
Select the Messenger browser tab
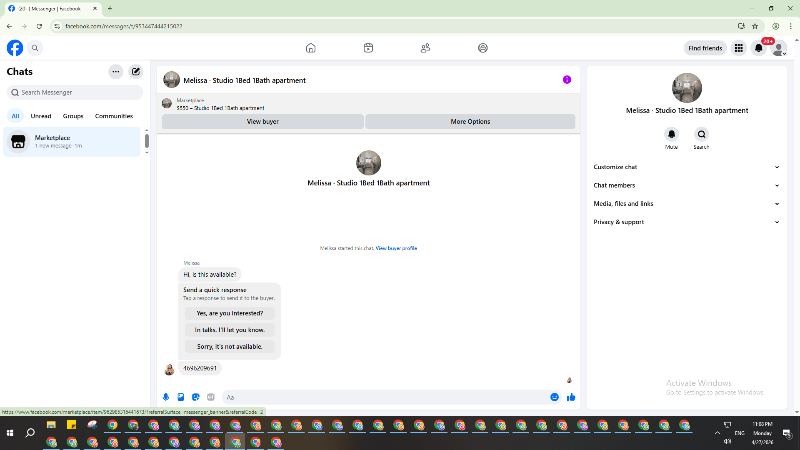pos(53,8)
